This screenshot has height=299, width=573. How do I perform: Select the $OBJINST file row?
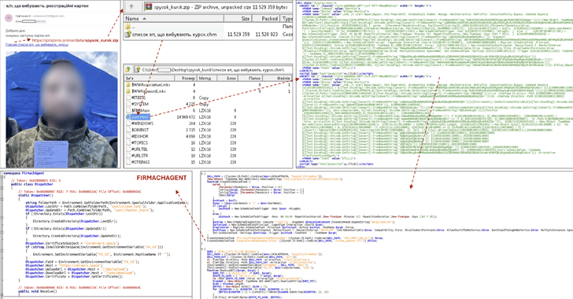tap(209, 130)
